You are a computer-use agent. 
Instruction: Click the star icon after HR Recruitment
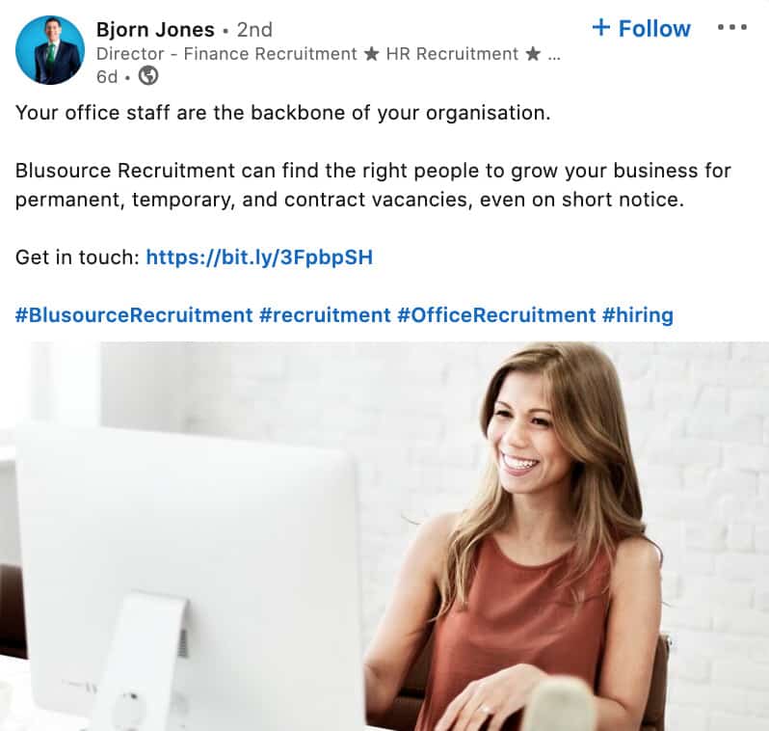533,54
